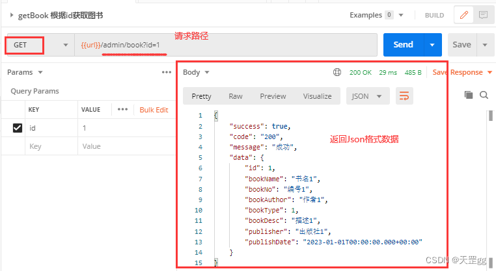496x271 pixels.
Task: Open the JSON format dropdown
Action: tap(366, 96)
